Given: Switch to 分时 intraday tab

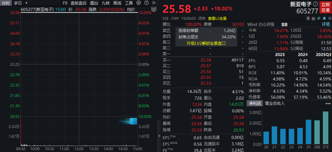Looking at the screenshot, I should pyautogui.click(x=6, y=3).
